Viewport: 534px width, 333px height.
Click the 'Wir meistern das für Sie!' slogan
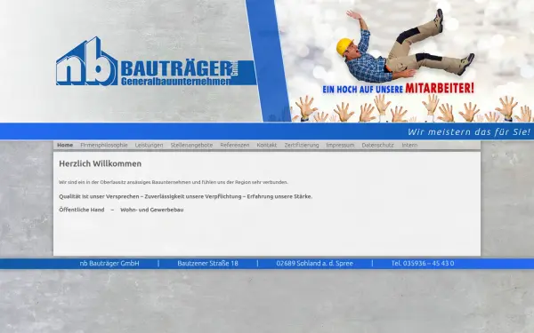469,131
